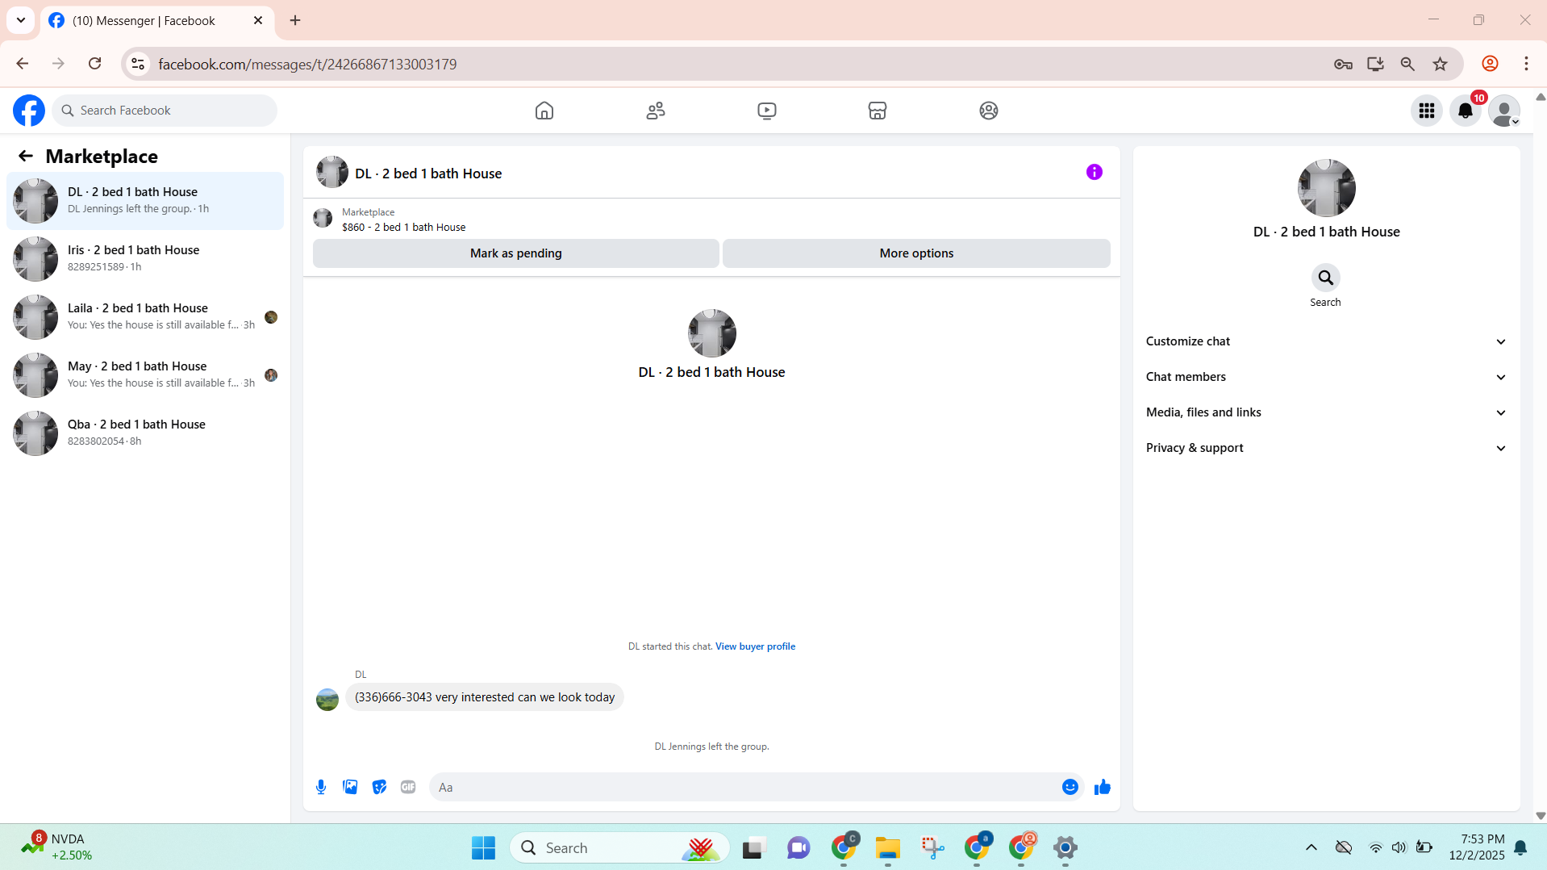Screen dimensions: 1547x870
Task: Reload the page in browser
Action: (95, 64)
